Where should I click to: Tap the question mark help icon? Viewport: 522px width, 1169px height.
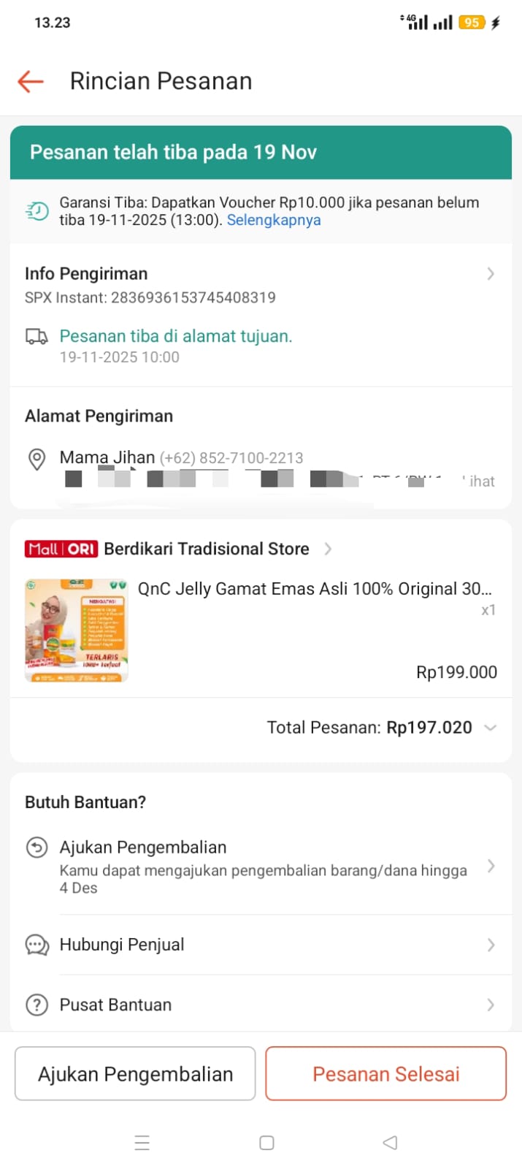[37, 1005]
